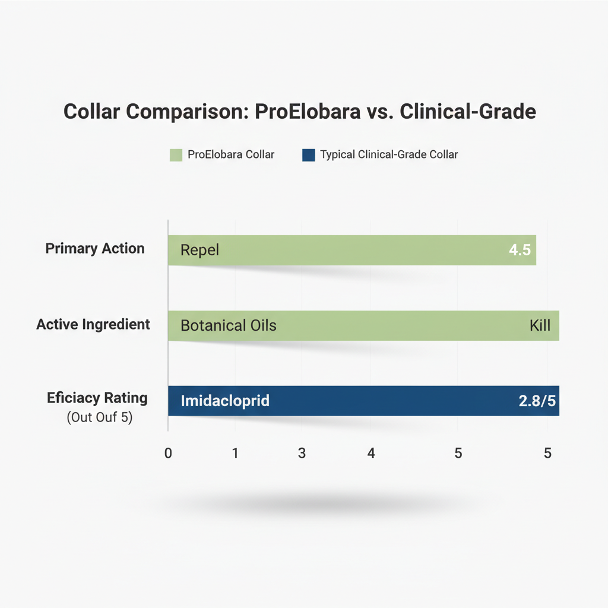Click the 'Eficiacy Rating' row label
This screenshot has width=608, height=608.
click(x=97, y=398)
